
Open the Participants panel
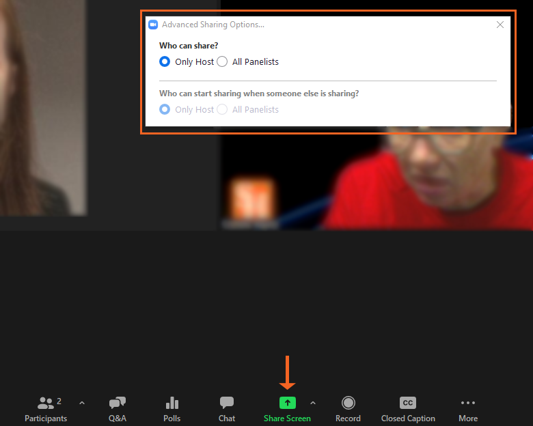click(x=46, y=408)
